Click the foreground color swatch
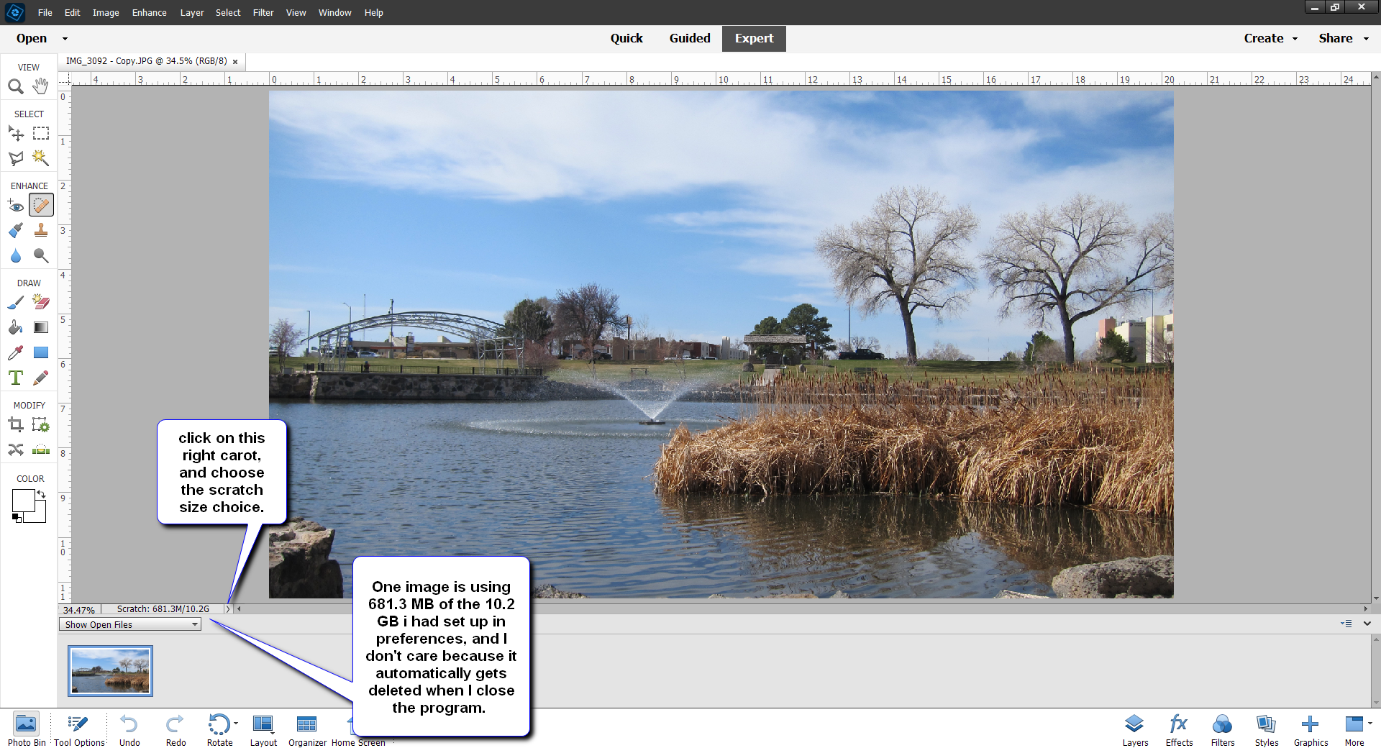The width and height of the screenshot is (1381, 748). tap(24, 500)
